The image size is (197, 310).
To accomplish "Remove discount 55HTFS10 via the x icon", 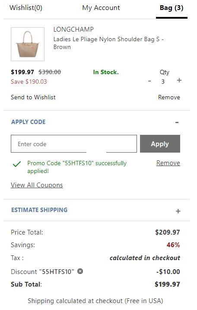I will (x=80, y=271).
